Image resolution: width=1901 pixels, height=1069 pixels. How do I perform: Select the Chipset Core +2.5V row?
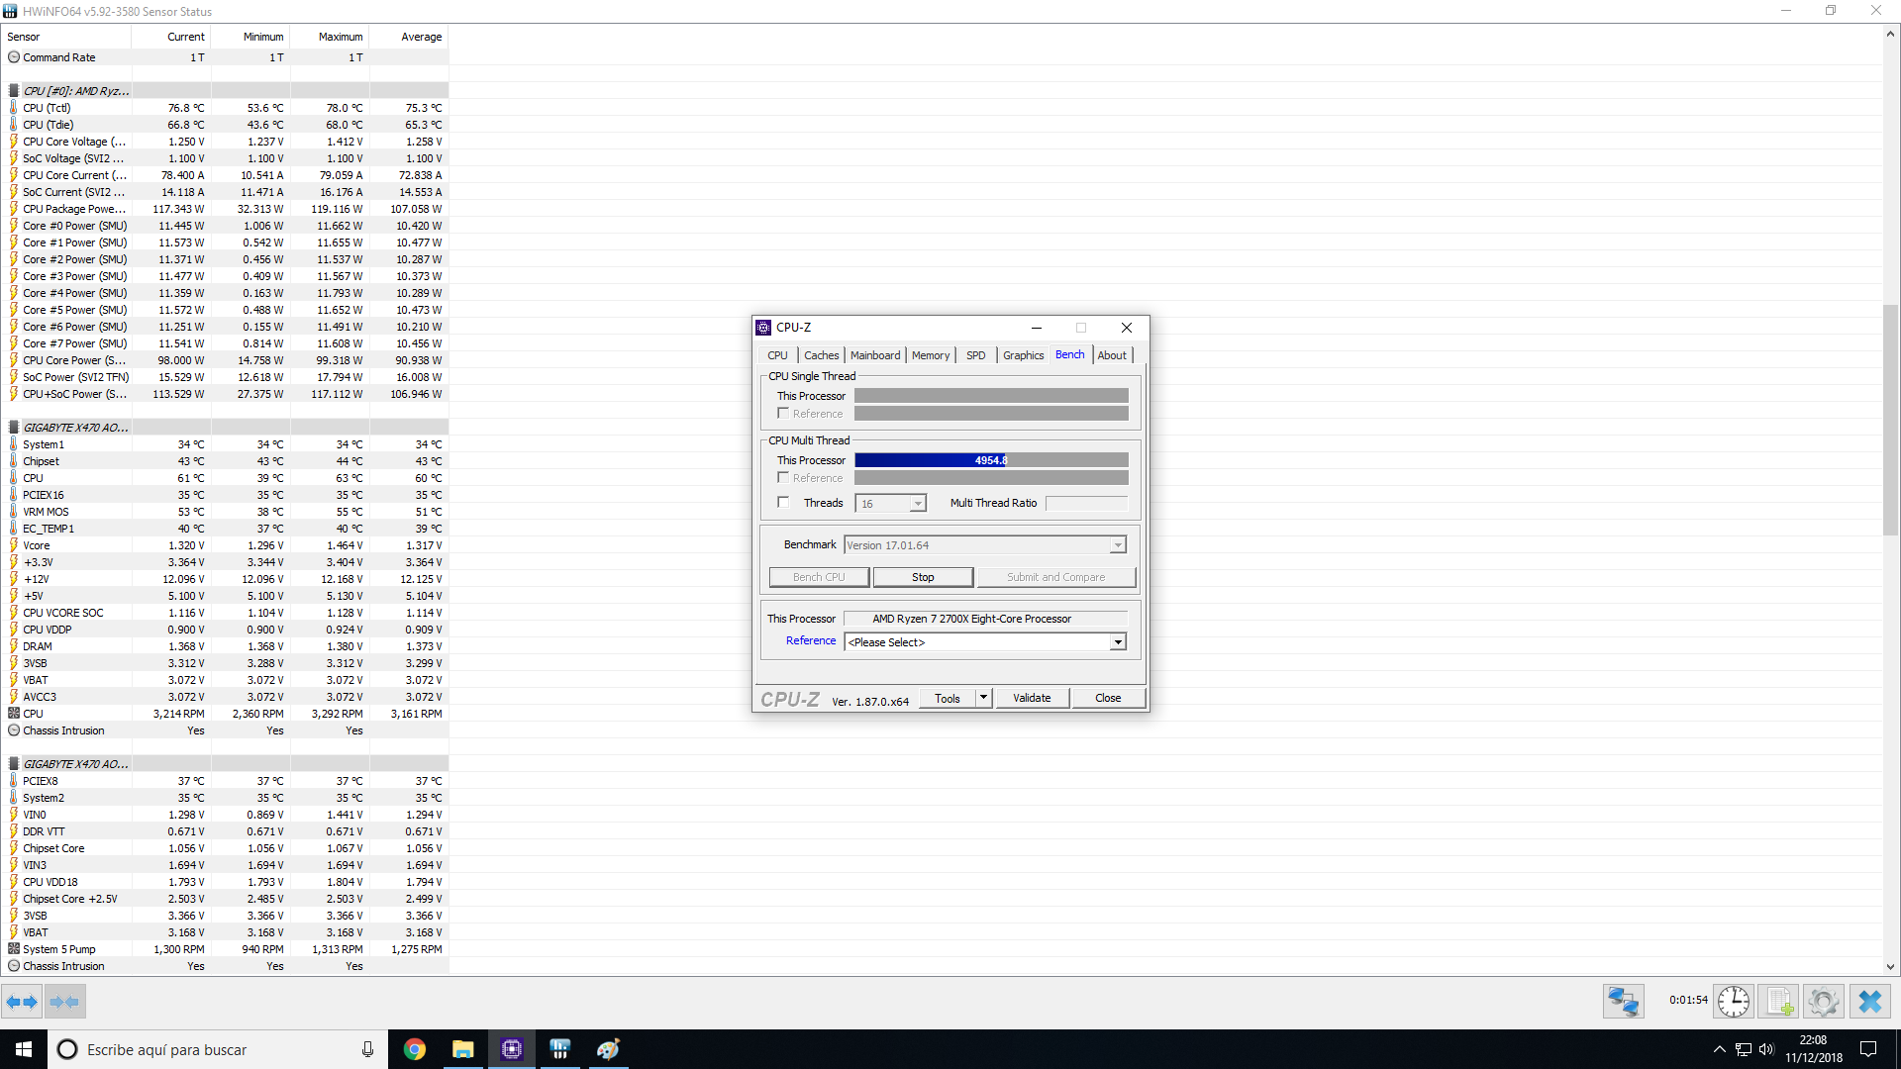(226, 899)
